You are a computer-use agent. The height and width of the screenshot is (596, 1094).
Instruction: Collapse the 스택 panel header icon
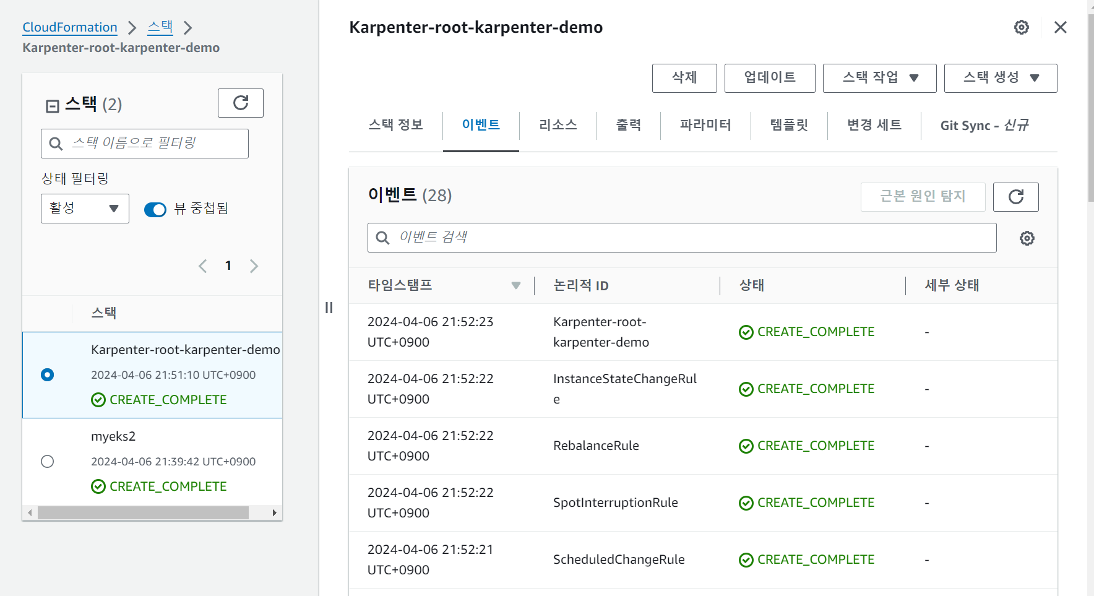pos(53,106)
